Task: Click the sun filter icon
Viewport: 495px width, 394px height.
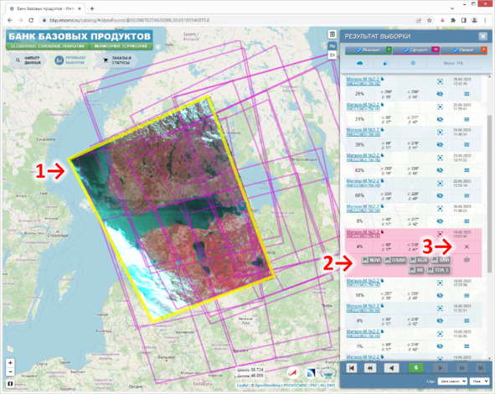Action: (x=413, y=63)
